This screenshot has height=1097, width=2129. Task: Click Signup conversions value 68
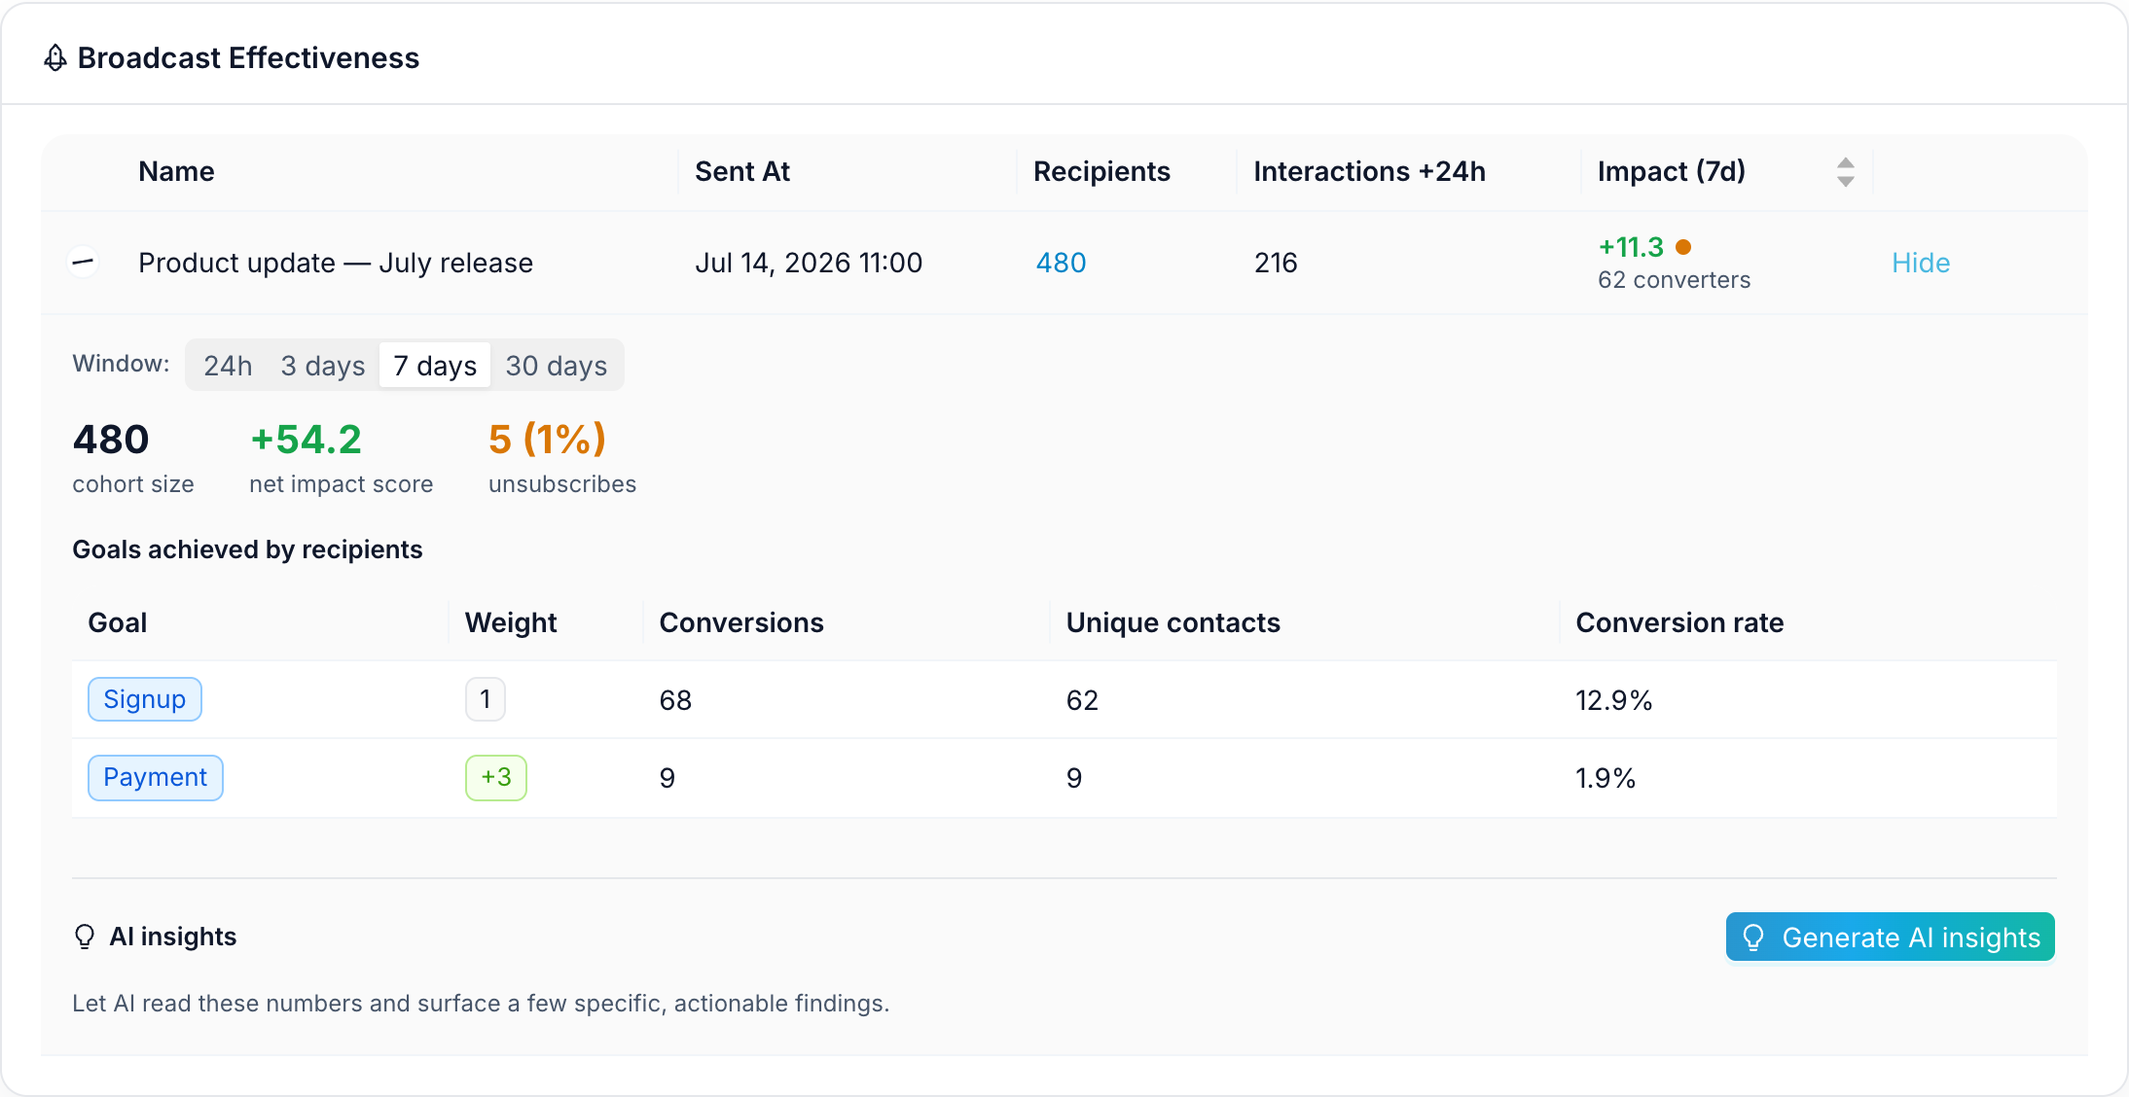pyautogui.click(x=675, y=700)
